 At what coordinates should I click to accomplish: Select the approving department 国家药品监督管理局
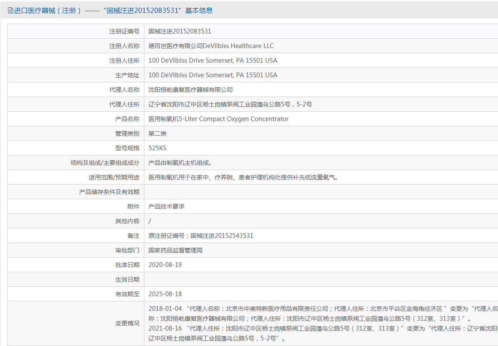click(x=175, y=250)
